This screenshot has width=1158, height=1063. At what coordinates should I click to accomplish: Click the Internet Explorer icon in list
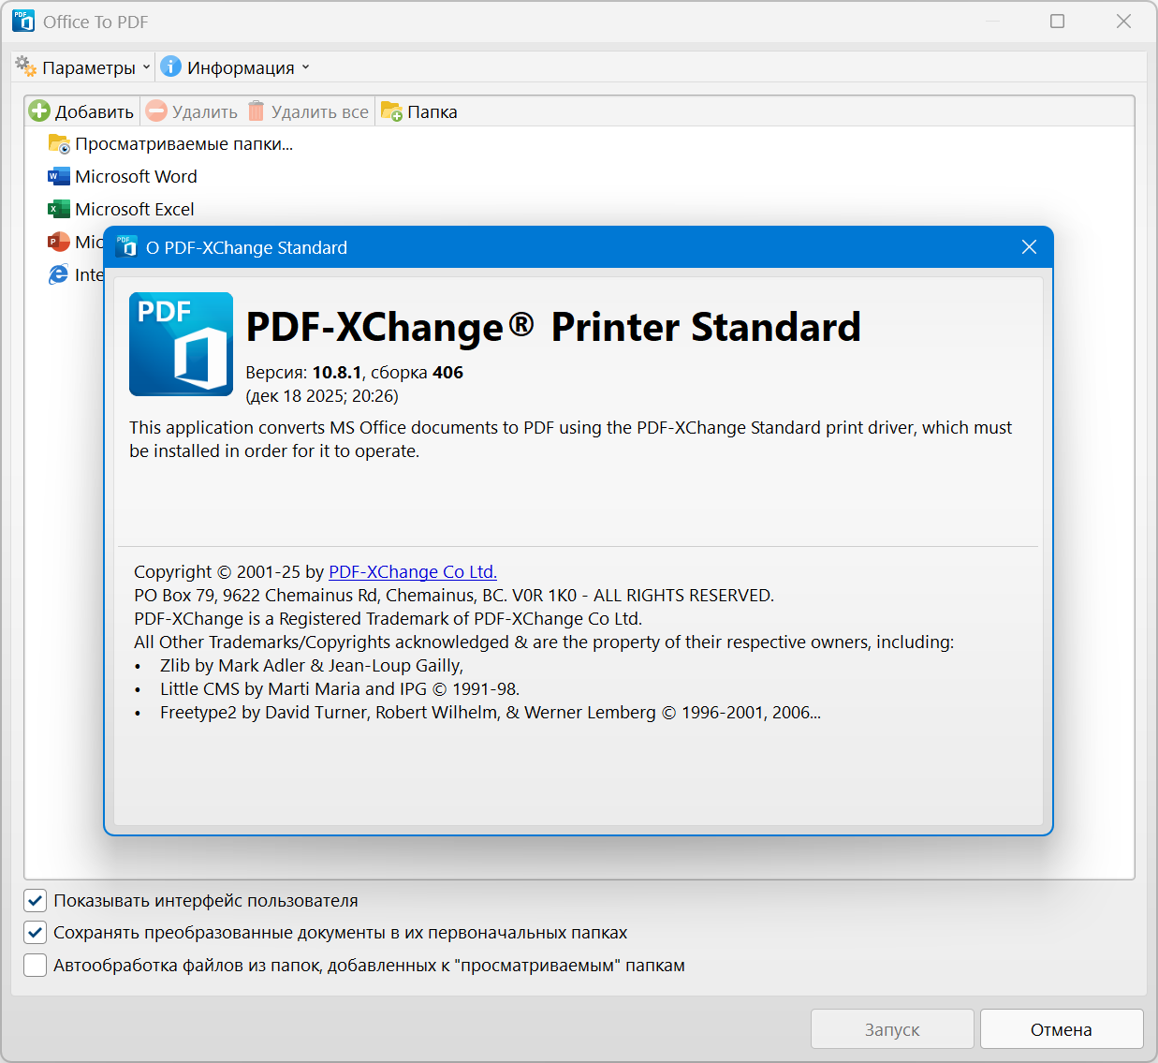tap(59, 274)
